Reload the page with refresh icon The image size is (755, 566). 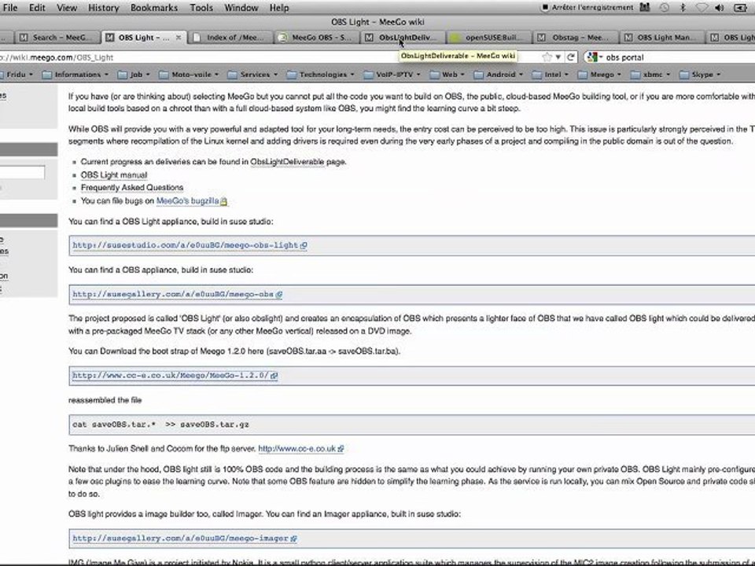click(x=571, y=57)
